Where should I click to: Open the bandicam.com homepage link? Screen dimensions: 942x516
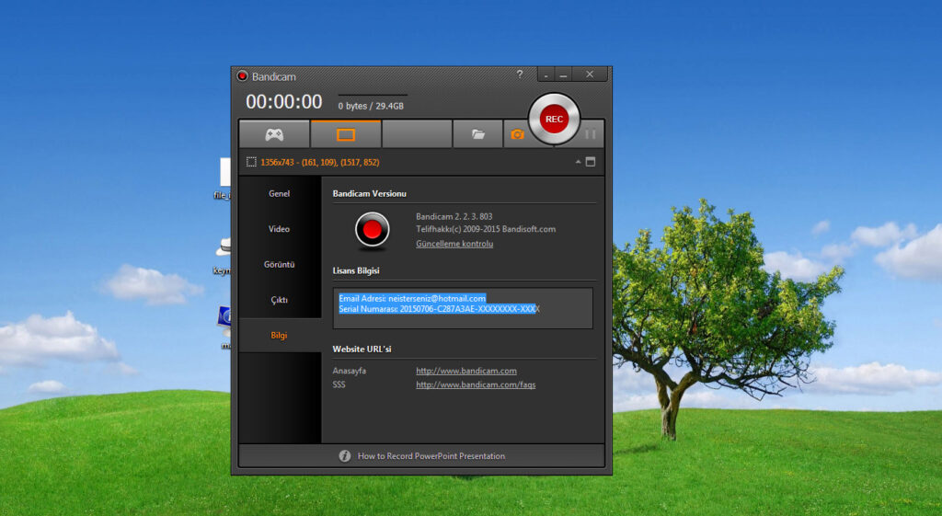(466, 371)
